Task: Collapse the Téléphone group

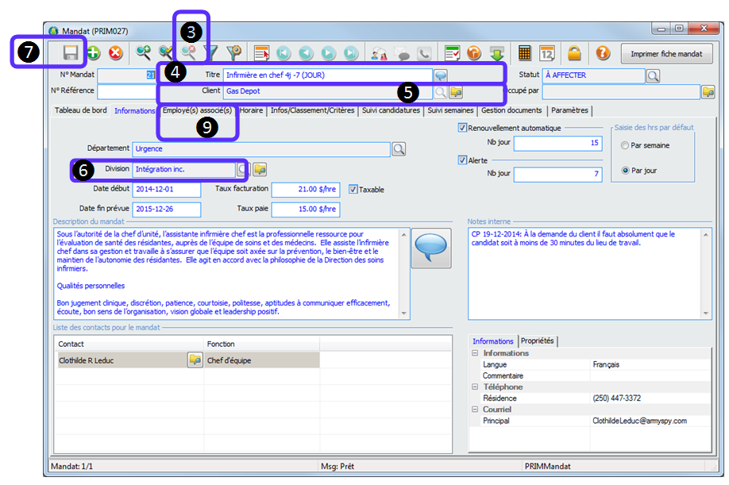Action: tap(475, 387)
